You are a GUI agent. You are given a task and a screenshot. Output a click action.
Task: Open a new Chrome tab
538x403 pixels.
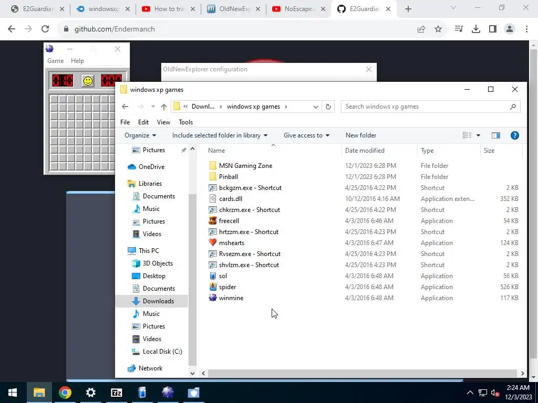408,9
